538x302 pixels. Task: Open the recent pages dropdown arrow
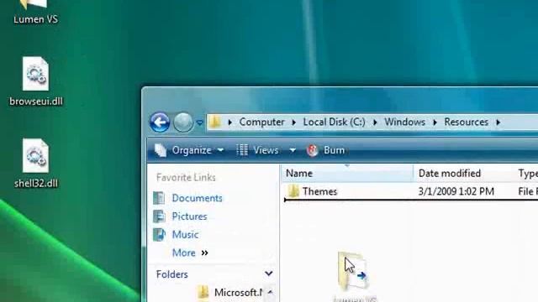coord(199,122)
